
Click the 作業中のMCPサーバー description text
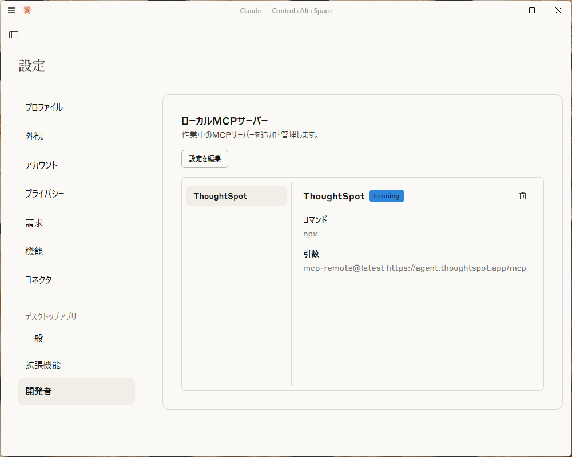(x=251, y=135)
